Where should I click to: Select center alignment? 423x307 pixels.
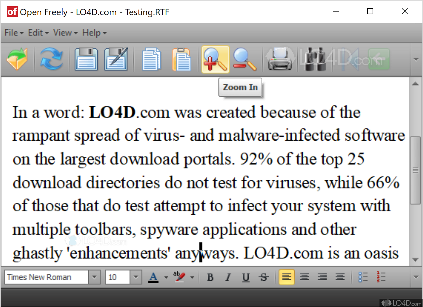pyautogui.click(x=304, y=277)
